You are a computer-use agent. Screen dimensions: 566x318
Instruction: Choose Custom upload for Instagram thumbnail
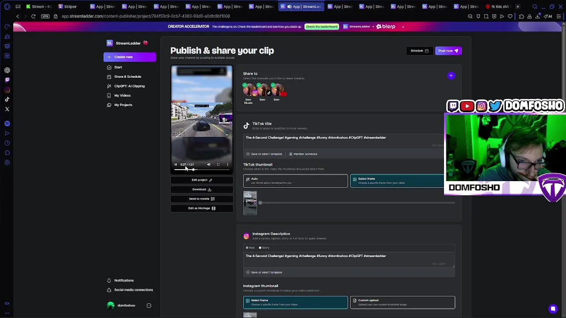coord(402,302)
